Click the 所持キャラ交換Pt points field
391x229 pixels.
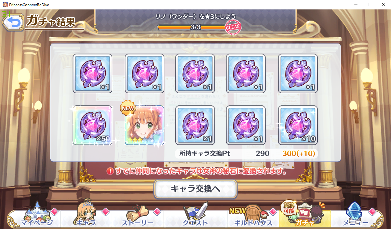click(246, 153)
